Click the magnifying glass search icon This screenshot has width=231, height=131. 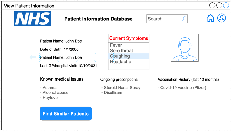(x=184, y=19)
